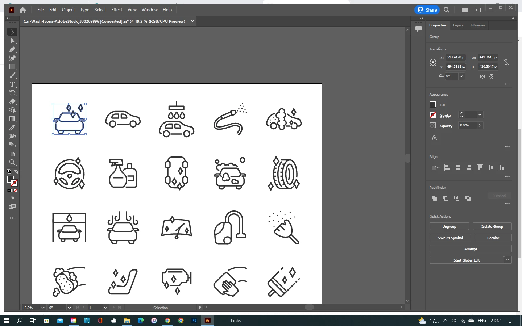Swap fill and stroke colors
Image resolution: width=522 pixels, height=326 pixels.
tap(16, 172)
